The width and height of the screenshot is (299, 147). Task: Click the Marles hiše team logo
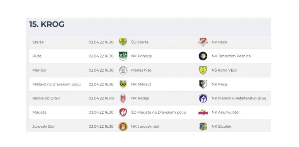point(123,70)
